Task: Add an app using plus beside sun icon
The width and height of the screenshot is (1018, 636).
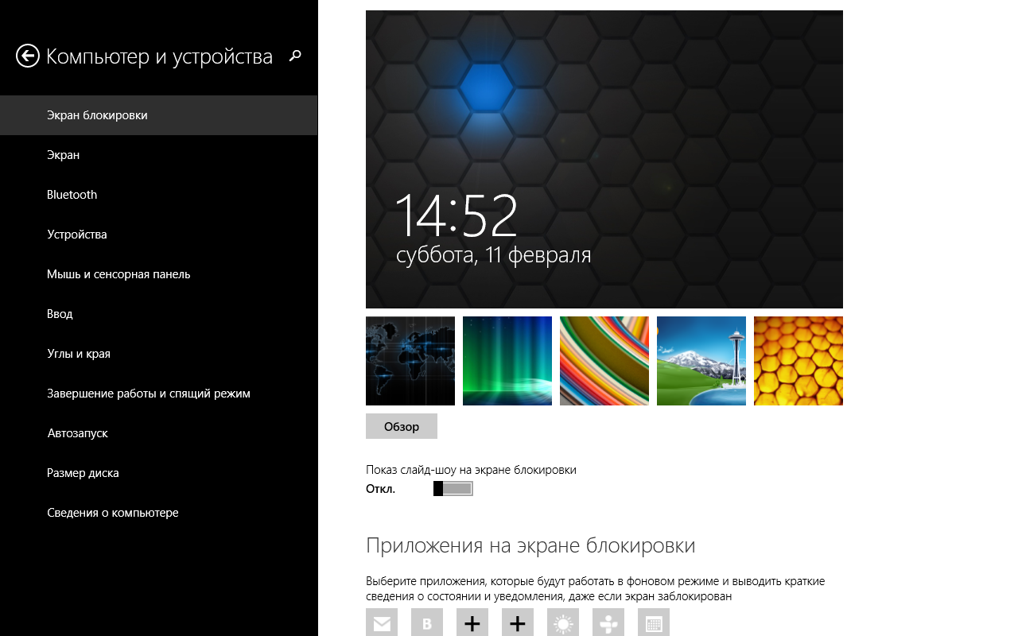Action: 518,623
